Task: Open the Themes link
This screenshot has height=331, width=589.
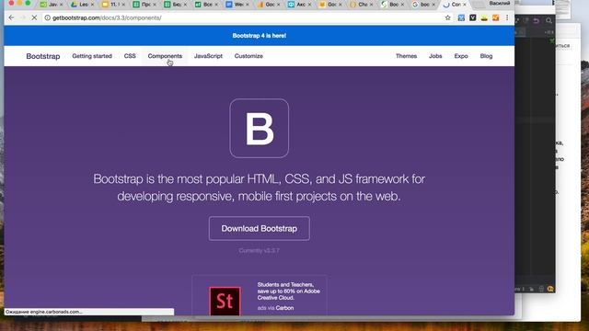Action: [407, 56]
